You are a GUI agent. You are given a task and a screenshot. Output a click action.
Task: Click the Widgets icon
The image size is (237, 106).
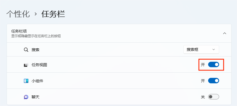[x=26, y=81]
